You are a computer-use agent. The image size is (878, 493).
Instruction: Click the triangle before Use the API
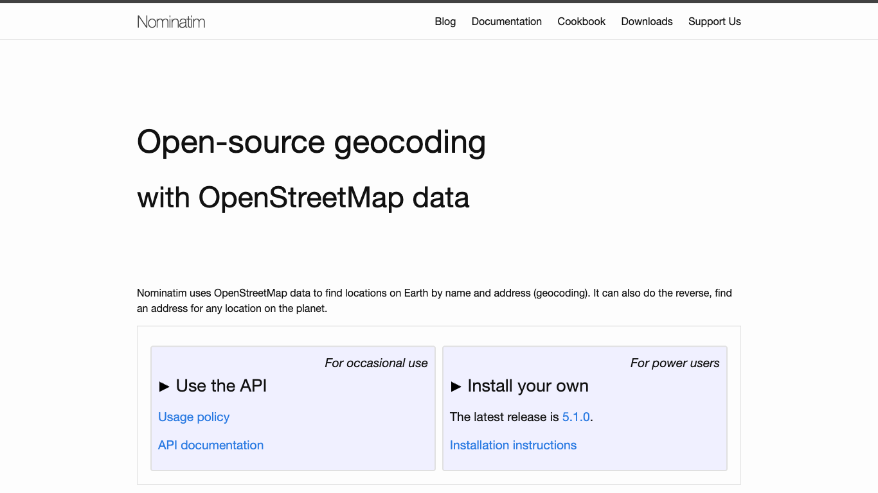coord(164,386)
